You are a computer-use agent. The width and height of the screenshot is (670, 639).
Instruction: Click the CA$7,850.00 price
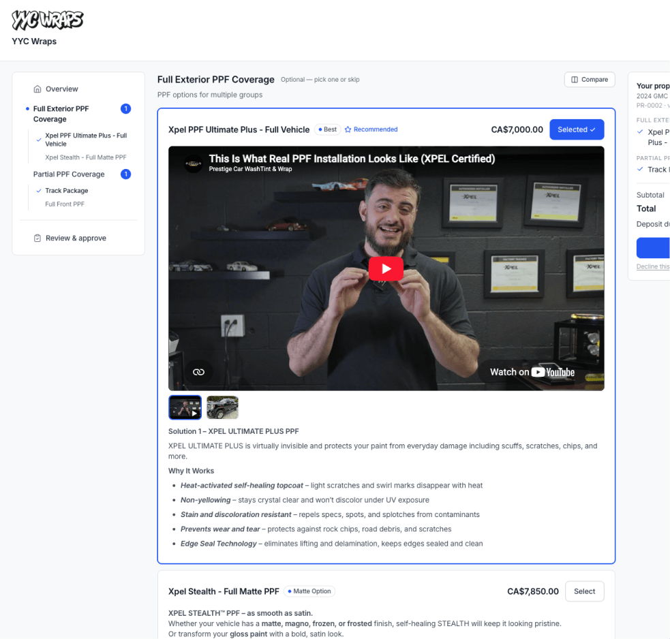(533, 591)
